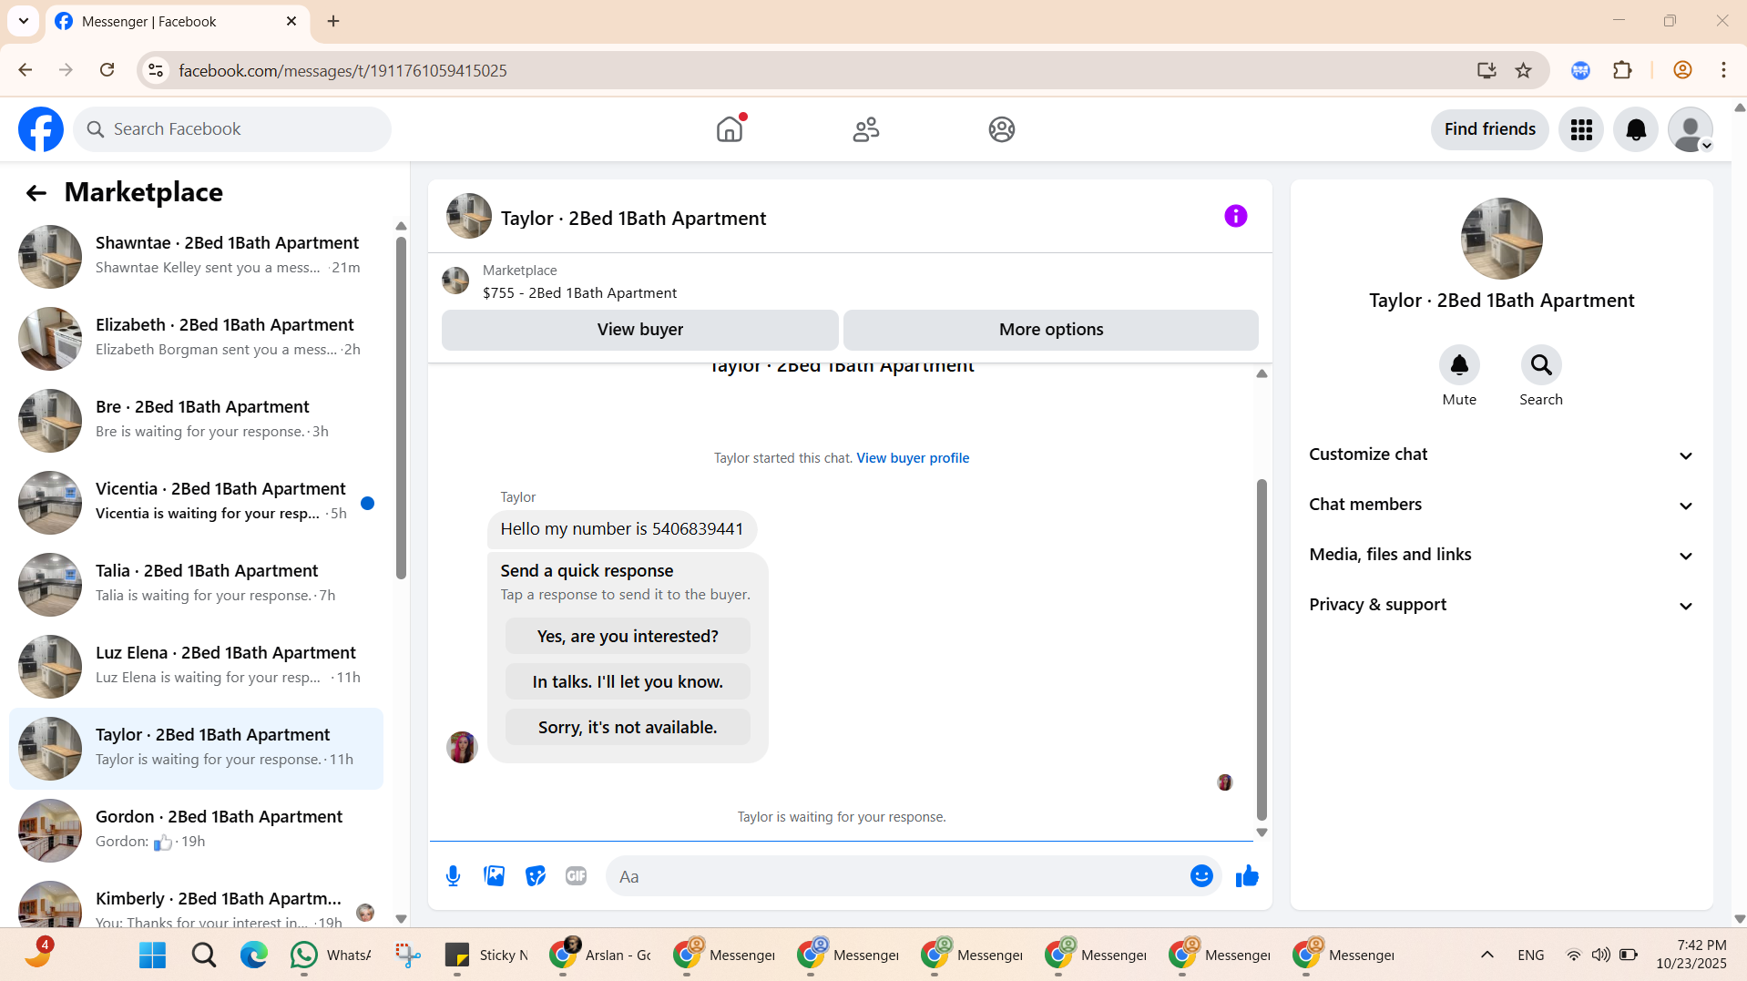Open the $755 - 2Bed 1Bath Apartment listing
Screen dimensions: 1747x981
pyautogui.click(x=579, y=293)
